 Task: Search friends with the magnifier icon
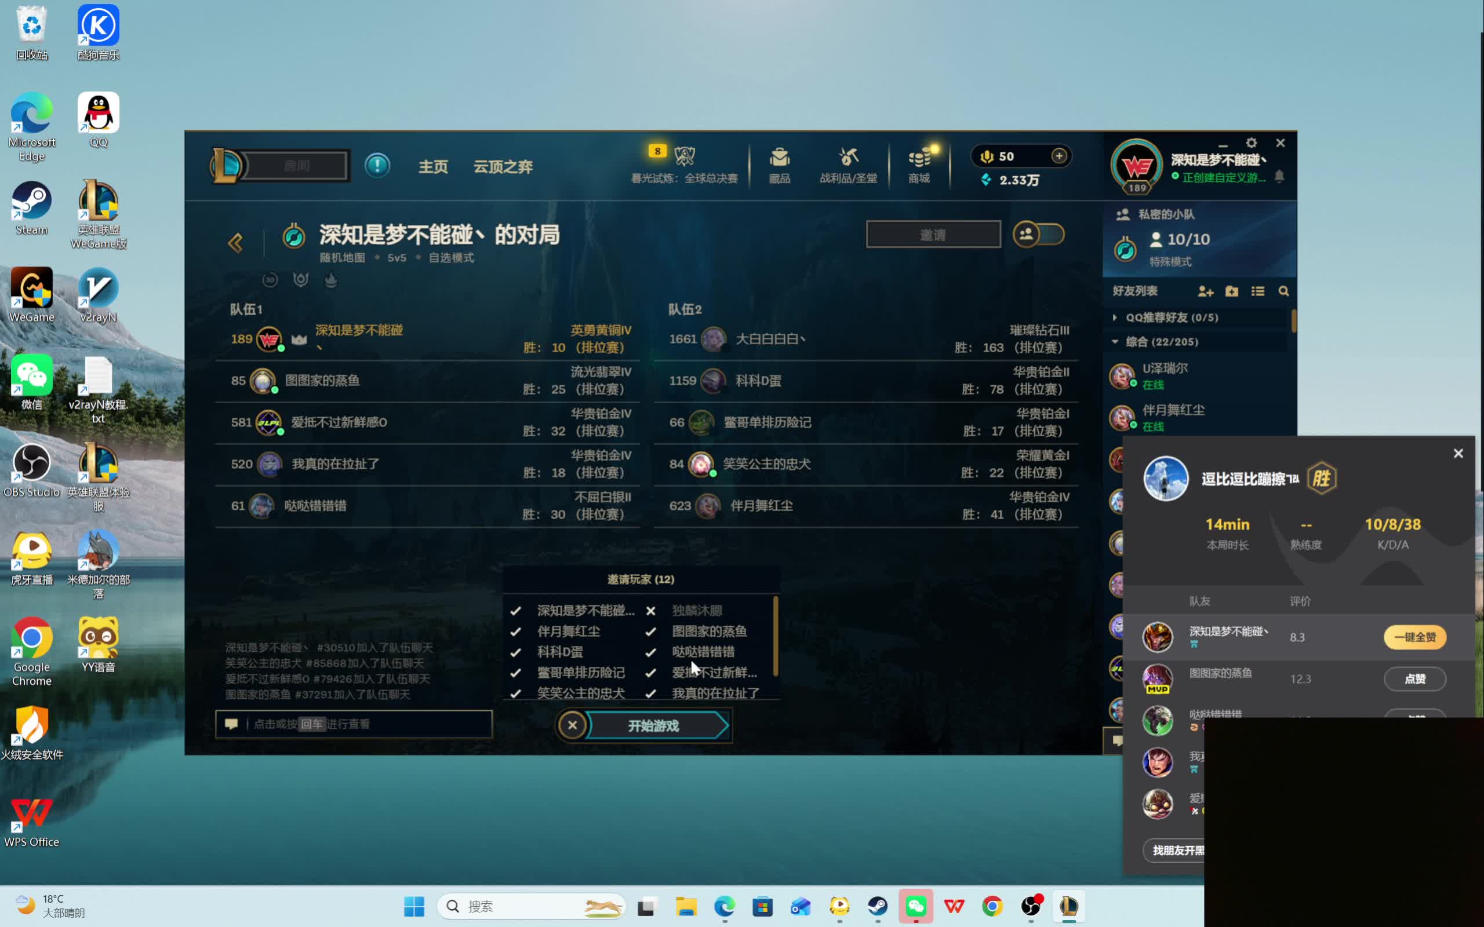1284,291
